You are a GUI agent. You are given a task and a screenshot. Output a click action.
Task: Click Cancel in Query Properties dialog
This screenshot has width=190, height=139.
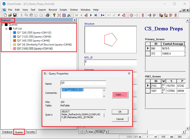tap(120, 119)
